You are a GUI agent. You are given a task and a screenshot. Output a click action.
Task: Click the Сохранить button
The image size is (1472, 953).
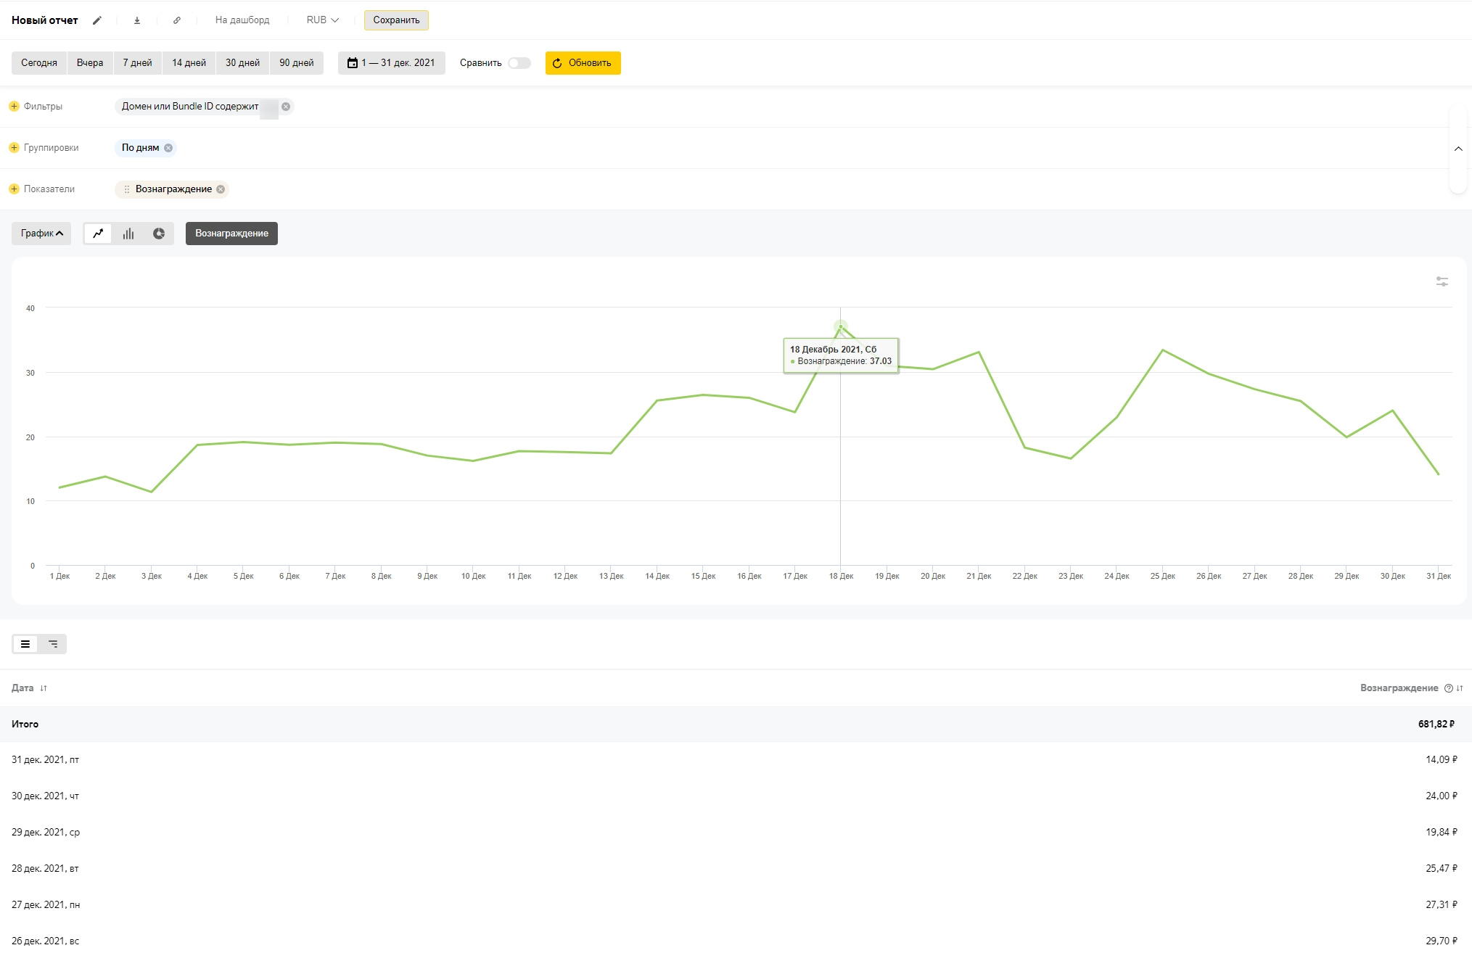coord(396,20)
